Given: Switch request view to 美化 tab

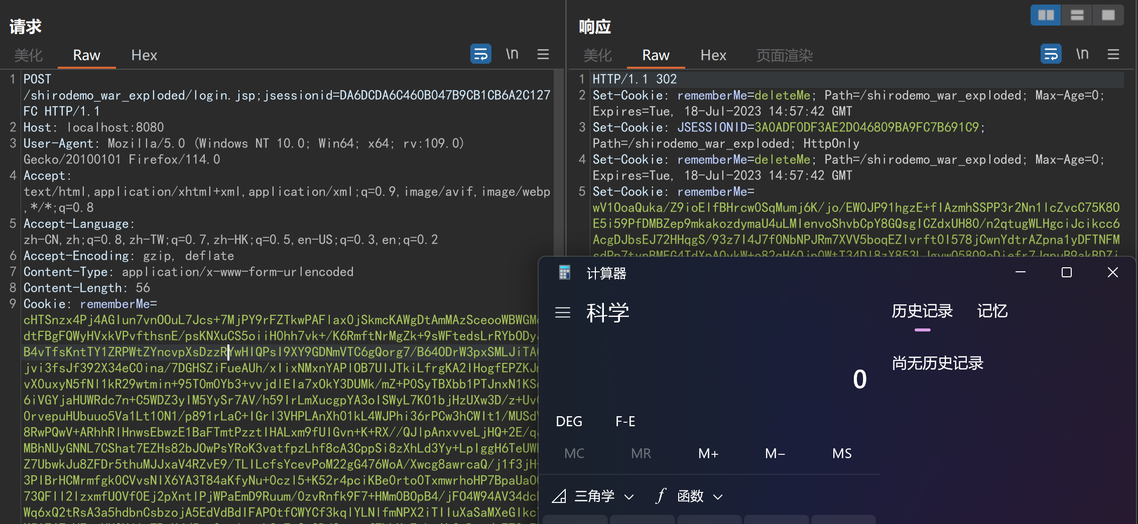Looking at the screenshot, I should click(x=28, y=55).
